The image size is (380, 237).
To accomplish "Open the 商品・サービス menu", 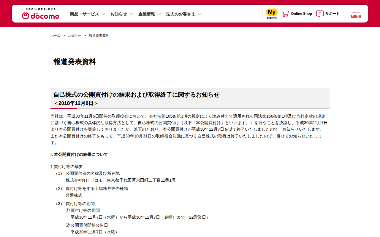I will (x=85, y=14).
